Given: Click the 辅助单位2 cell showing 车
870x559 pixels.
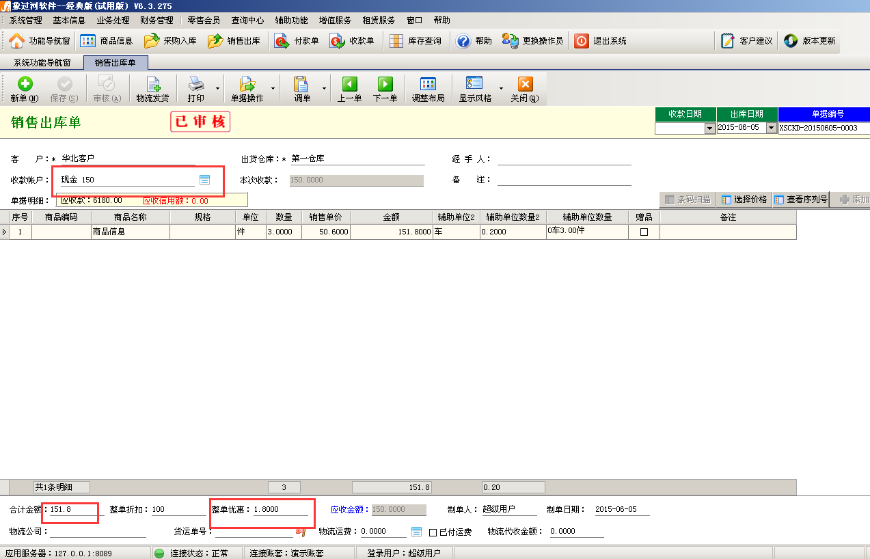Looking at the screenshot, I should [x=456, y=232].
